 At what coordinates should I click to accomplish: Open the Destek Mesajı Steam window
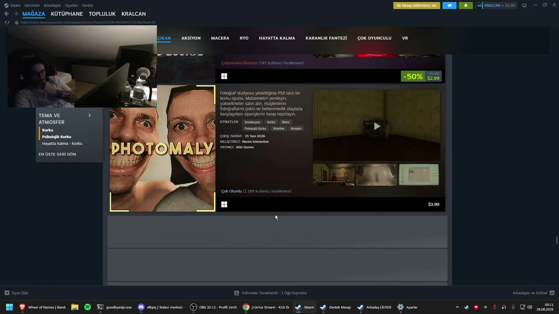pos(335,307)
